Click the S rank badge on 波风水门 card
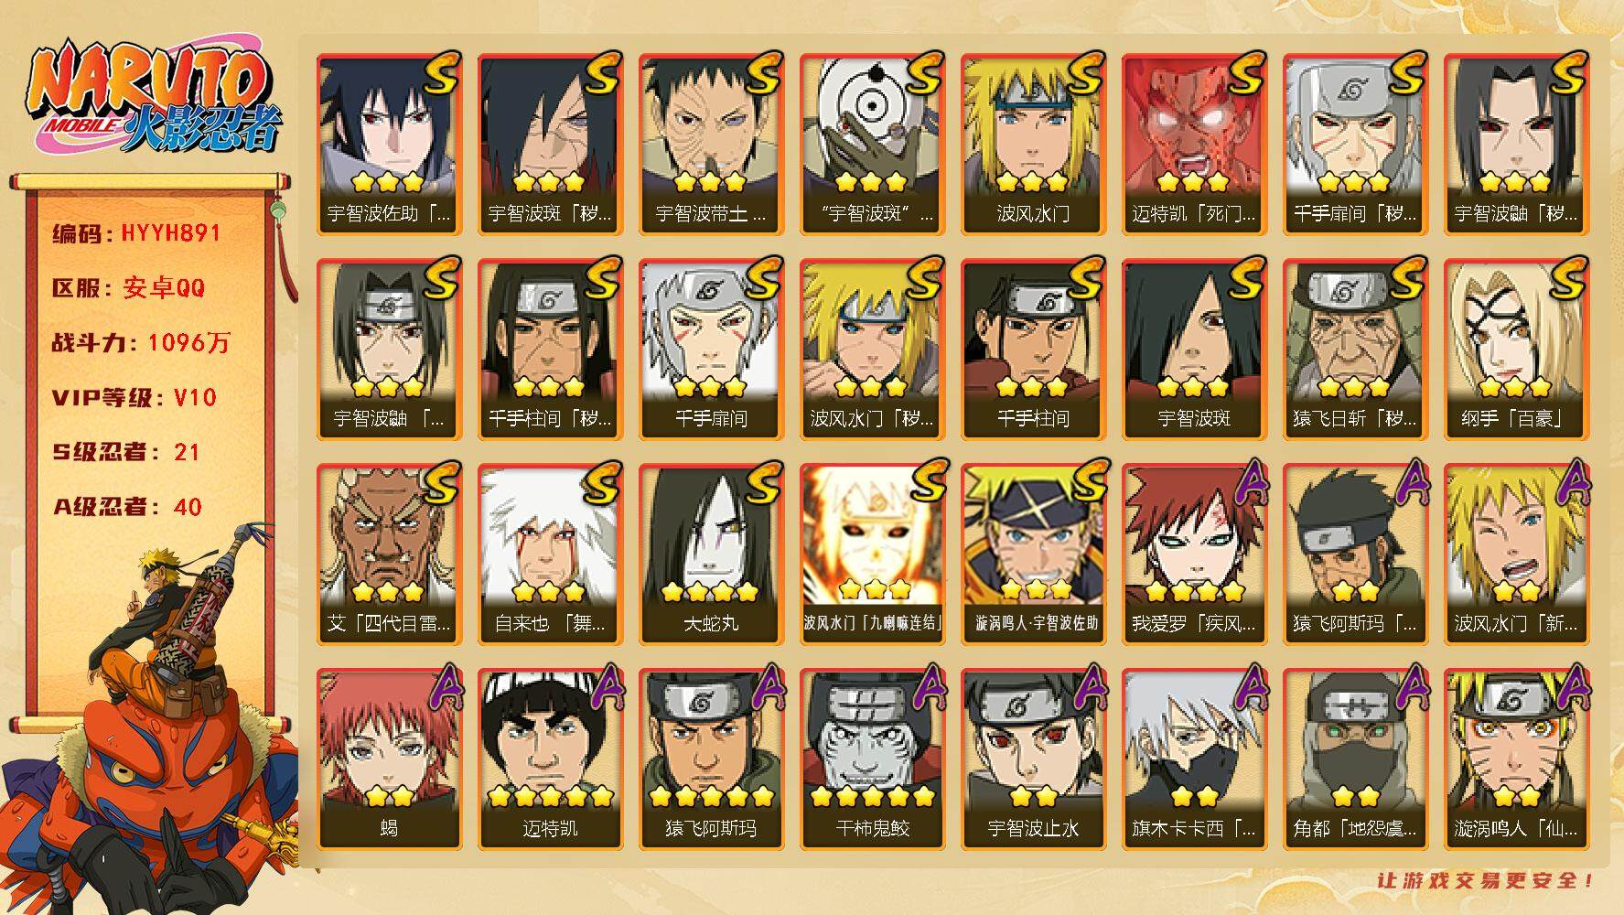Screen dimensions: 1624x915 point(1085,73)
